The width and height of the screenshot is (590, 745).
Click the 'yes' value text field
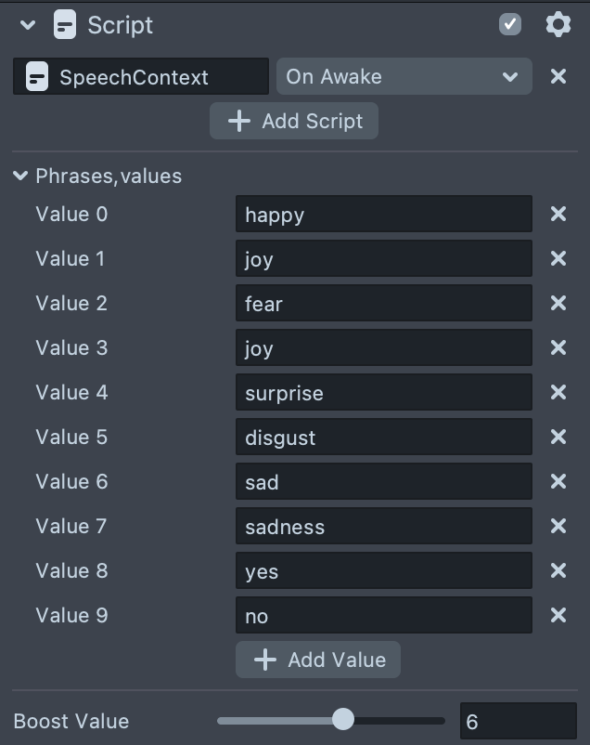[383, 571]
